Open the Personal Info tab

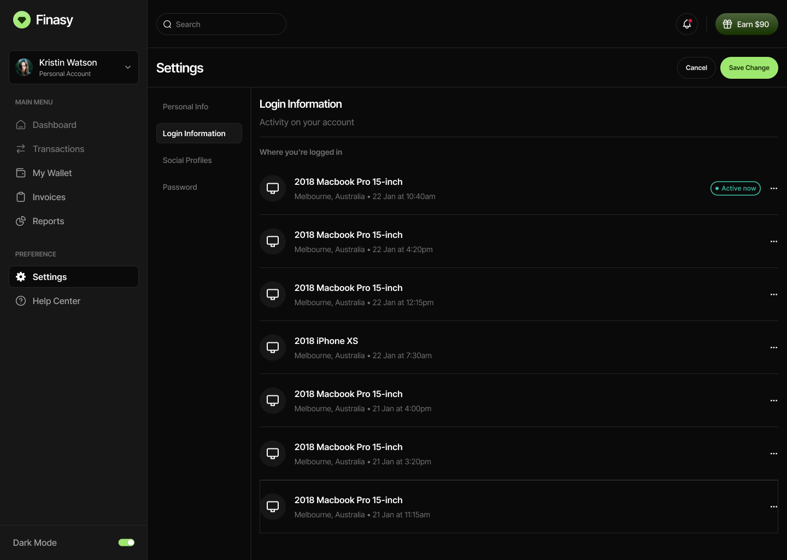(199, 107)
